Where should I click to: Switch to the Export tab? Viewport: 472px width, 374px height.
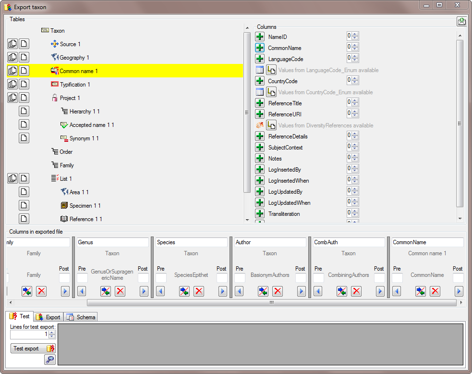[x=48, y=317]
